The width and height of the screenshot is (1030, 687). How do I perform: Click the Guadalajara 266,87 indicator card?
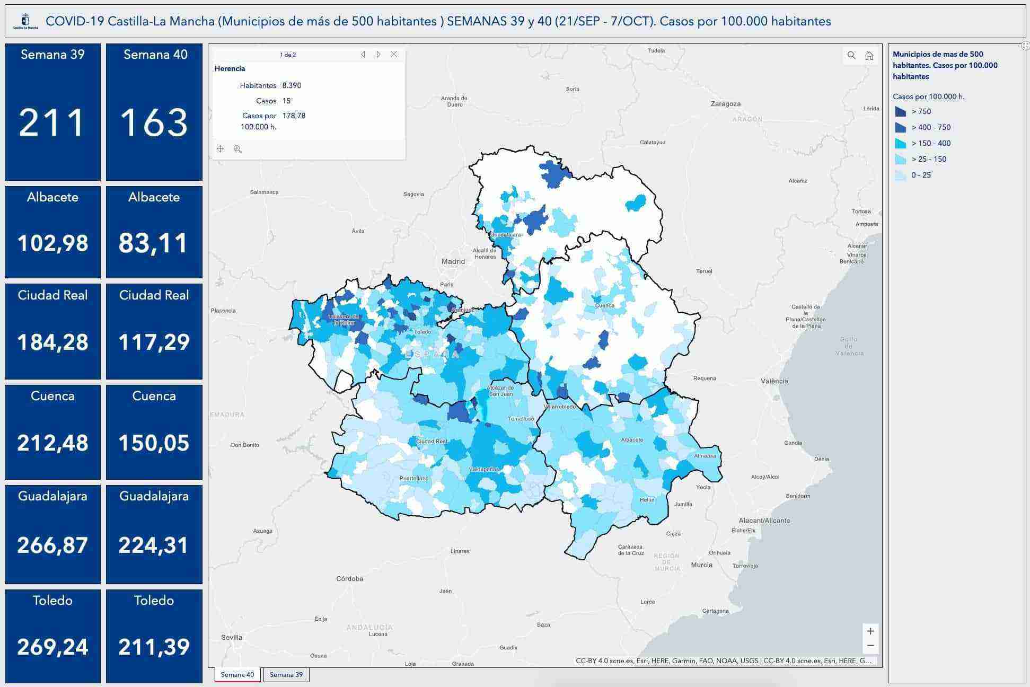click(52, 534)
